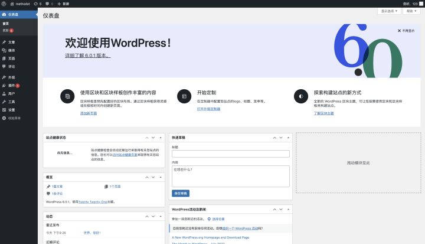Move 站点健康状态 panel up arrow
Viewport: 425px width, 244px height.
tap(147, 138)
